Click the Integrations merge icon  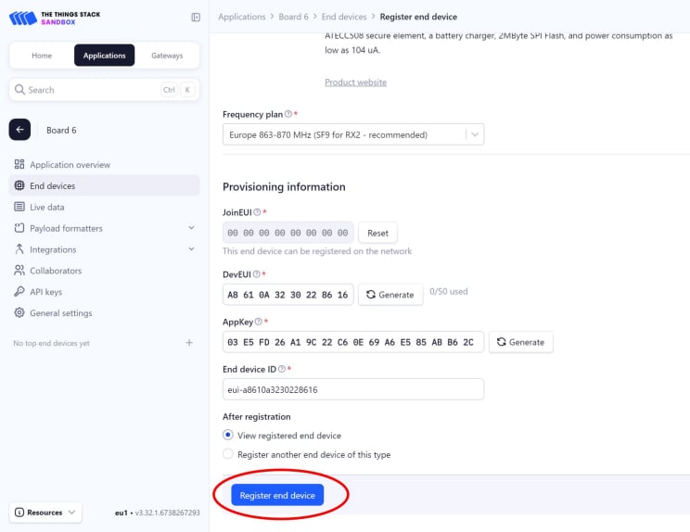point(19,249)
